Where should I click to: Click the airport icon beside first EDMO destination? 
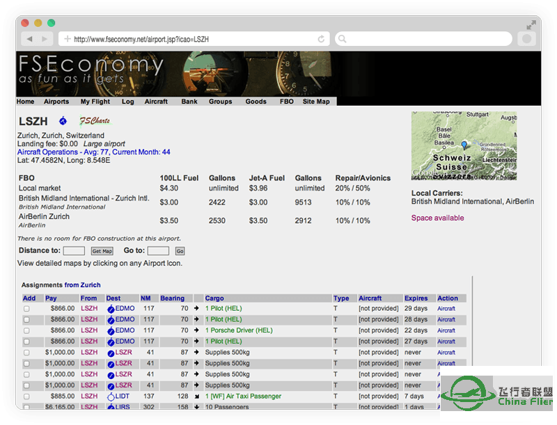[111, 309]
